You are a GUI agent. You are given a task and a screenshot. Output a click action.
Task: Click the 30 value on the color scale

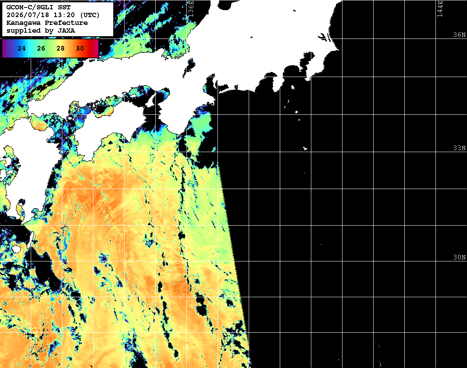coord(80,49)
